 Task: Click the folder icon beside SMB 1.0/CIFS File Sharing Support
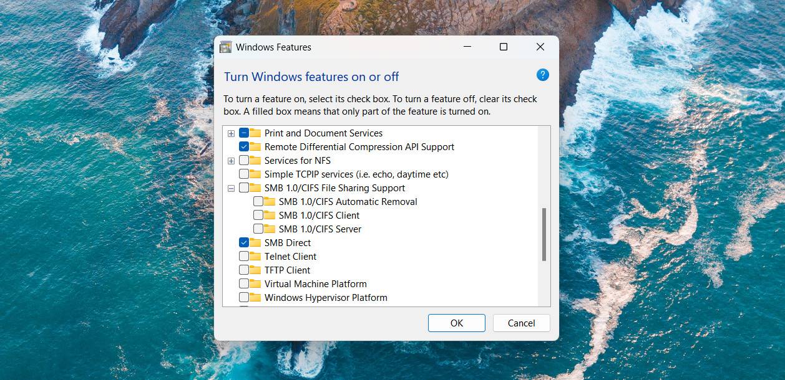click(255, 188)
